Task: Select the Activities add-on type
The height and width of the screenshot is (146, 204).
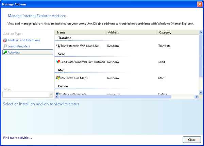Action: coord(28,52)
